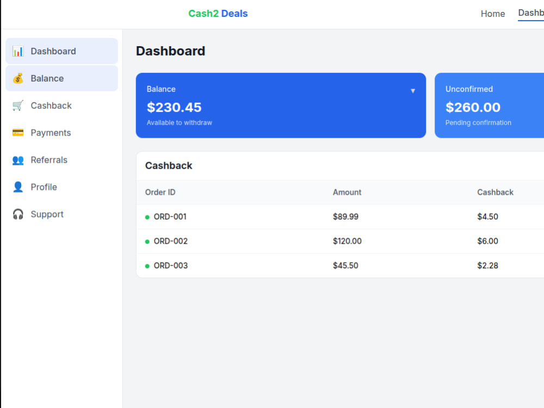Click 'Available to withdraw' text

click(180, 123)
